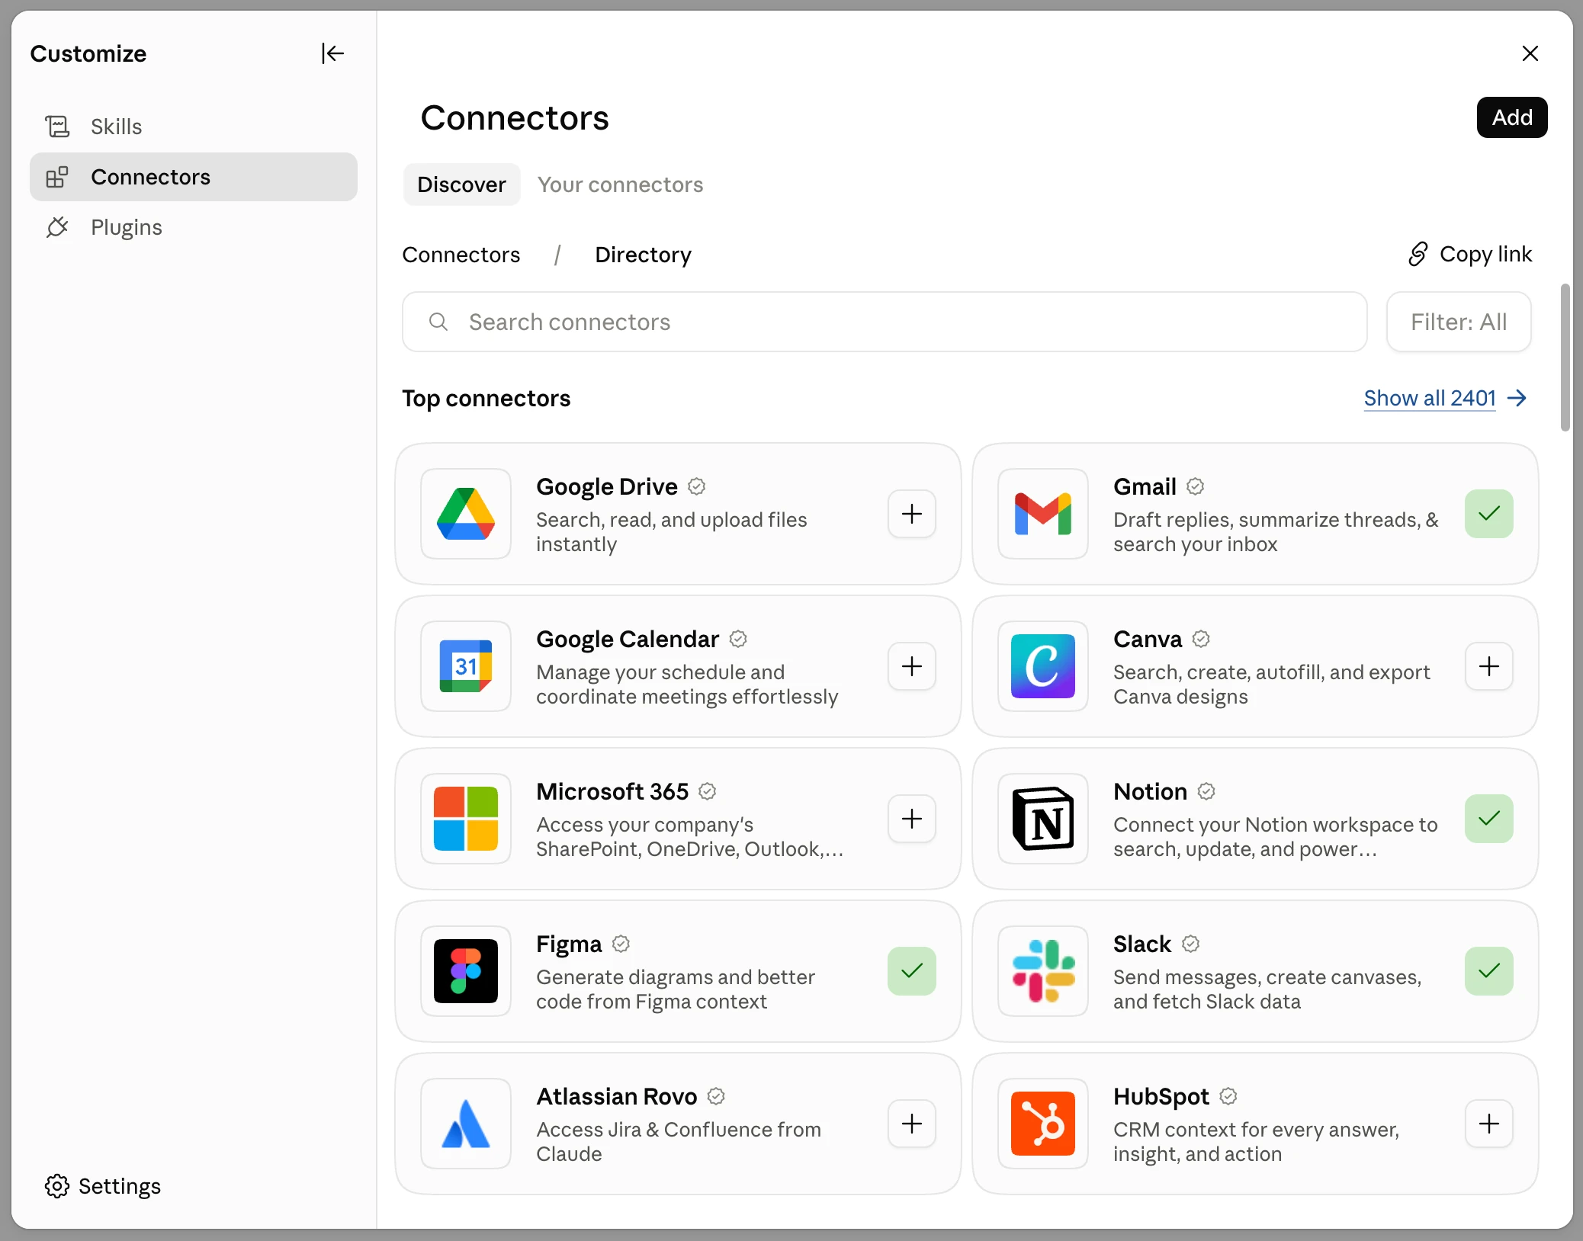Viewport: 1583px width, 1241px height.
Task: Click verified badge next to Google Drive
Action: click(696, 486)
